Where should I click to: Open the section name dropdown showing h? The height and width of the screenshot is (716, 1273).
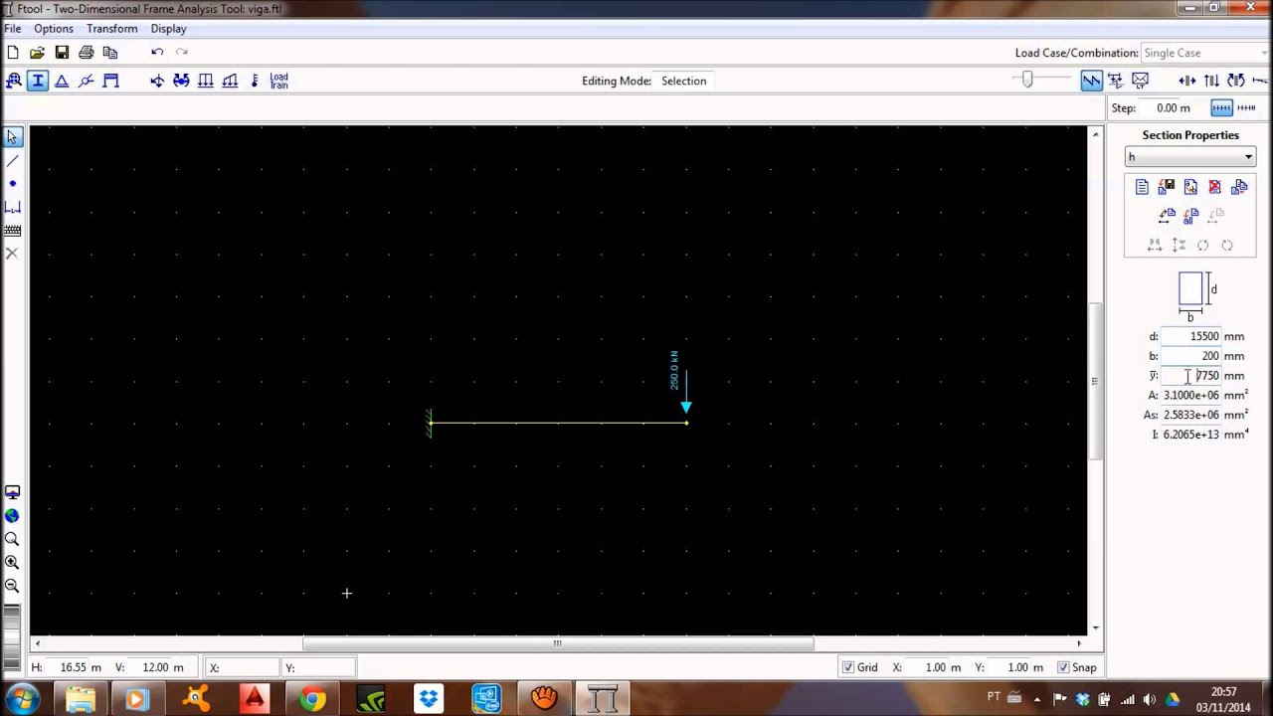(1190, 157)
